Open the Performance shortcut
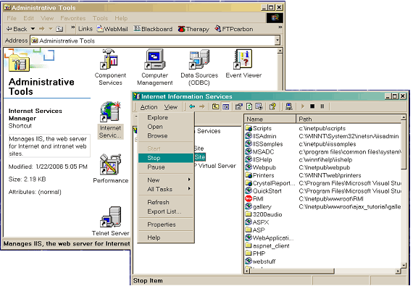 pos(110,169)
